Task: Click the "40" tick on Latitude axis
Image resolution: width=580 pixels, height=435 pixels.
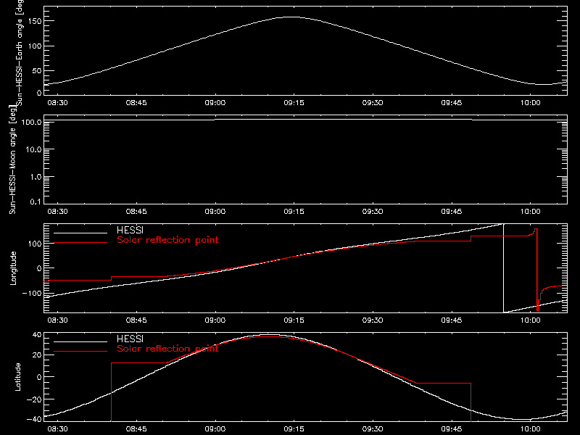Action: point(37,335)
